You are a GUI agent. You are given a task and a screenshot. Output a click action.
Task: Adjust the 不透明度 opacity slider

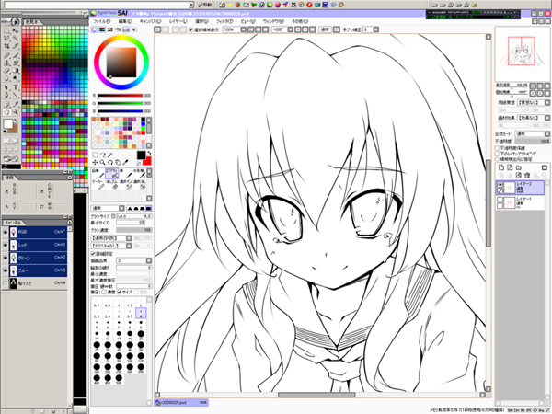tap(533, 141)
